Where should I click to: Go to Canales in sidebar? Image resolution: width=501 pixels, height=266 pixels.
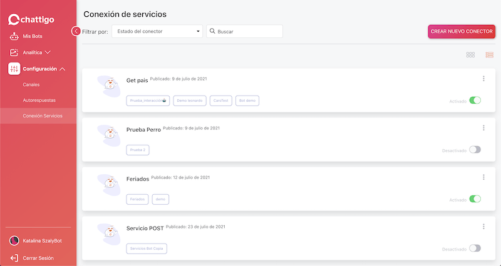point(31,85)
